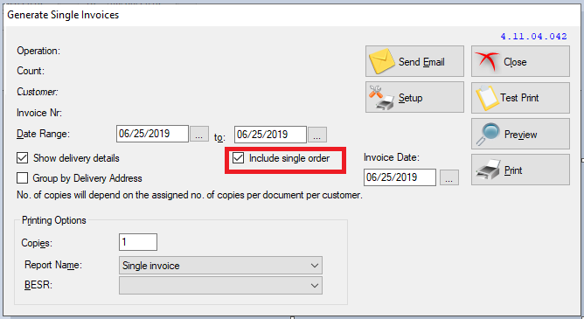
Task: Click the Generate Single Invoices title
Action: click(x=63, y=15)
